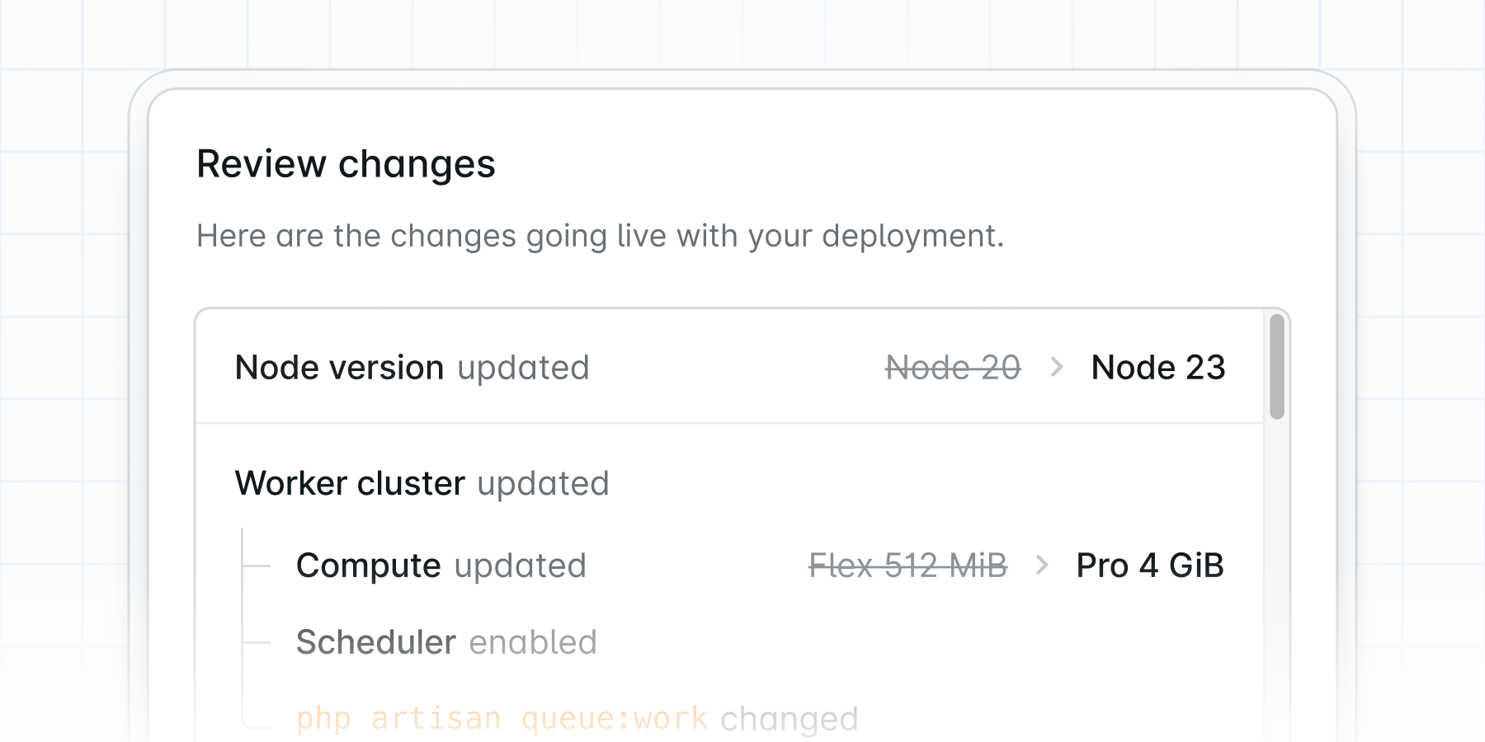The width and height of the screenshot is (1485, 742).
Task: Click the 'updated' label beside Node version
Action: 523,369
